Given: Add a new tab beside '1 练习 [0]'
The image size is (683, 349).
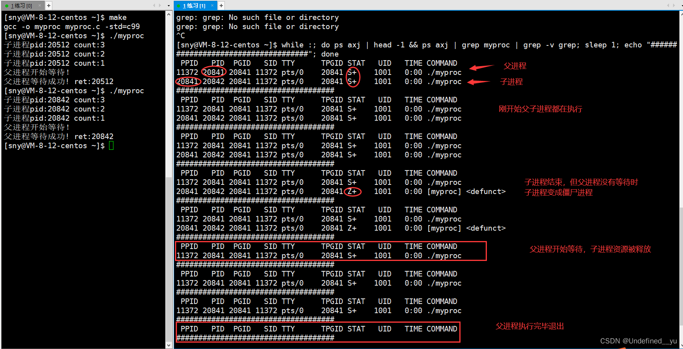Looking at the screenshot, I should [49, 6].
